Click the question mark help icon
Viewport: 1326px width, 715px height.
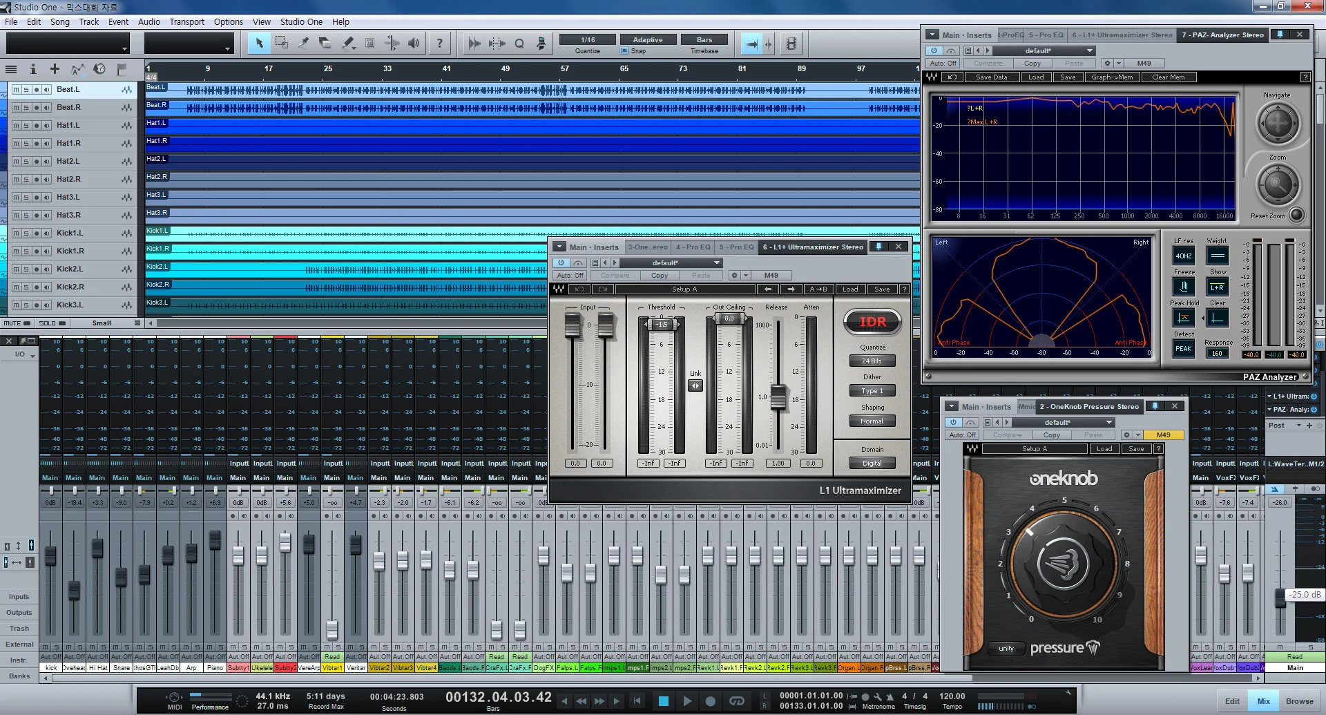click(x=439, y=44)
